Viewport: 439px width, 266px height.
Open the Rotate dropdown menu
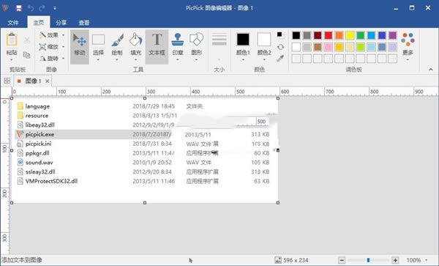point(52,59)
